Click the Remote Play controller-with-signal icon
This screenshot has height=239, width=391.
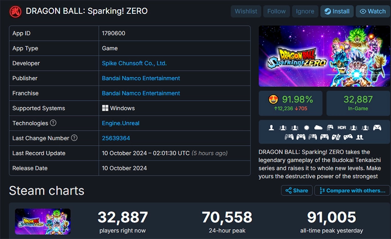(x=330, y=127)
